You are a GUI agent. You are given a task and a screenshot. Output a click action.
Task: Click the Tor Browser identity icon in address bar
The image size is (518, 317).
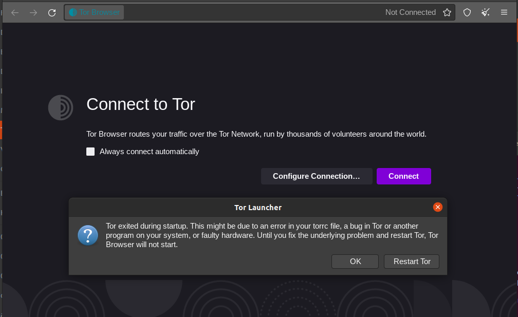73,12
